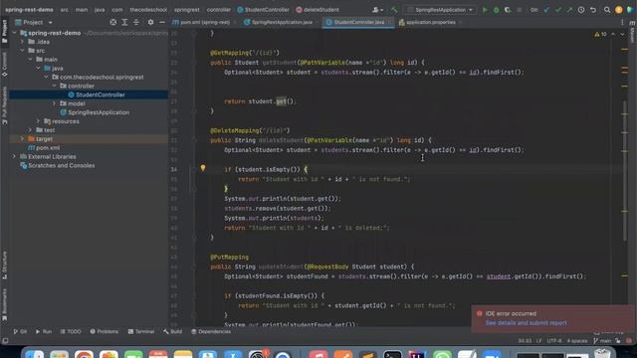Toggle the Structure tool window stripe button
The image size is (637, 358).
[x=4, y=266]
